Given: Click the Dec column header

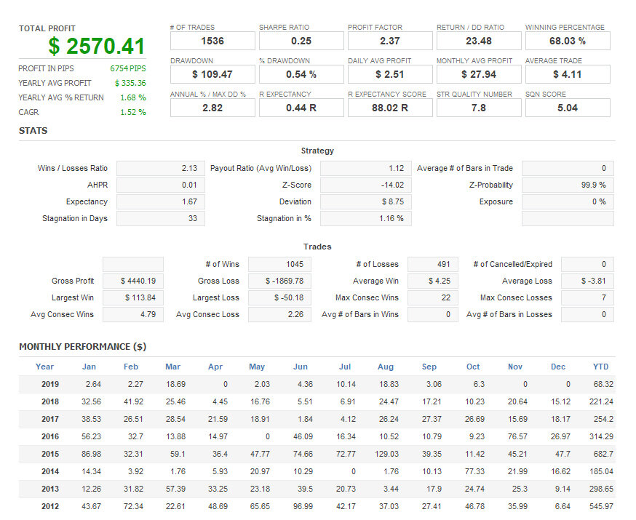Looking at the screenshot, I should click(557, 367).
